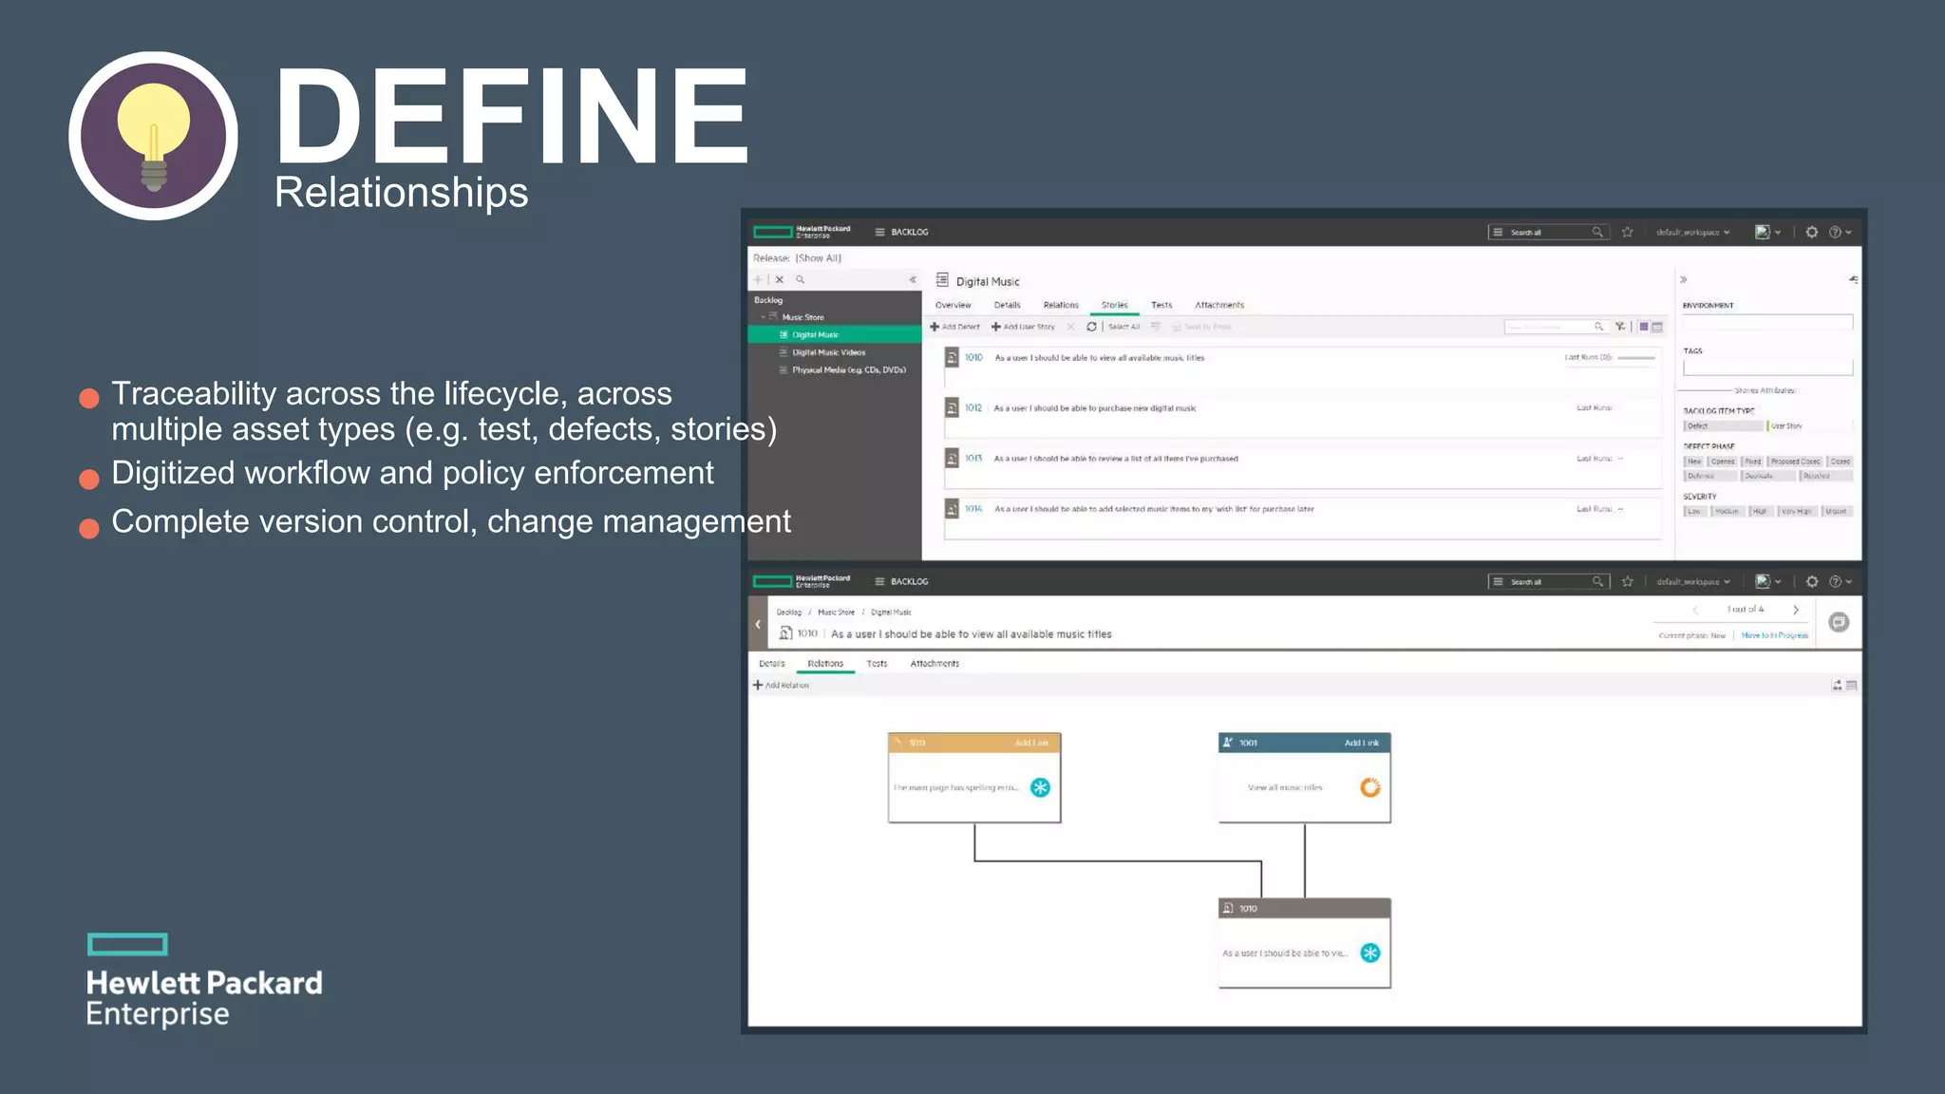
Task: Click the orange spinner icon on 1001 card
Action: [1369, 787]
